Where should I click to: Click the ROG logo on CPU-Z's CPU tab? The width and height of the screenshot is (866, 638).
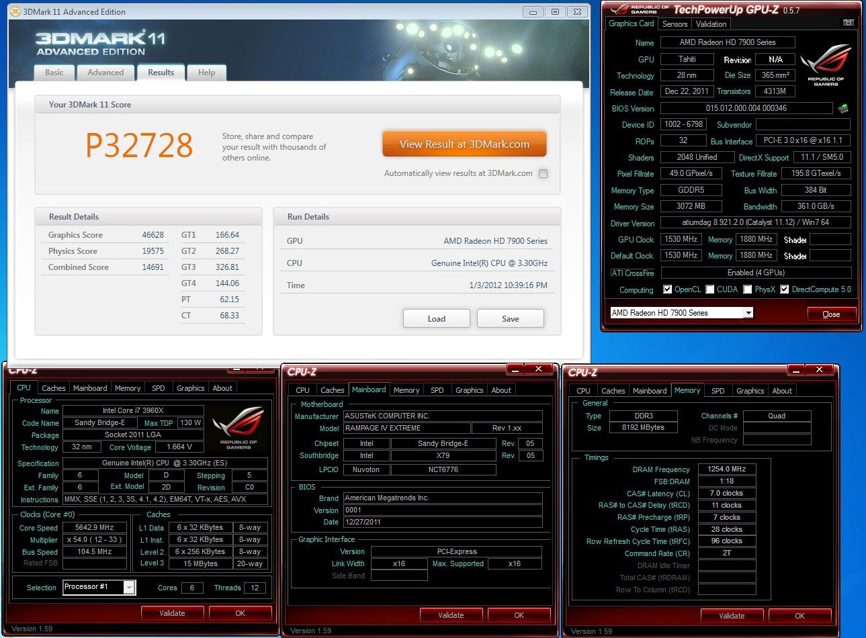[239, 426]
